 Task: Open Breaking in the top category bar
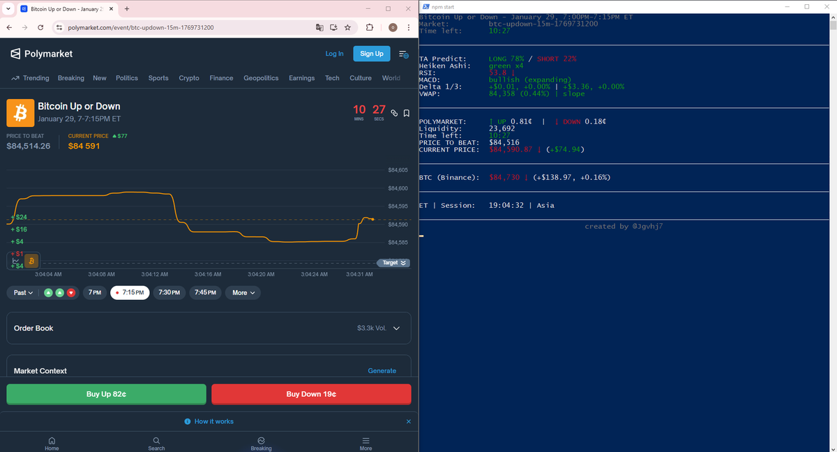(71, 78)
